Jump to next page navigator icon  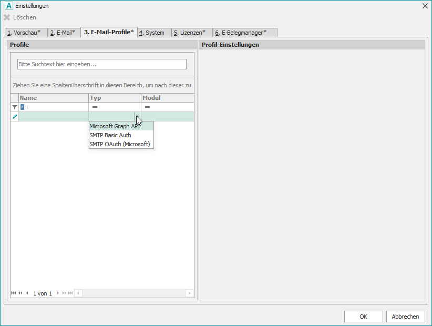click(x=64, y=293)
